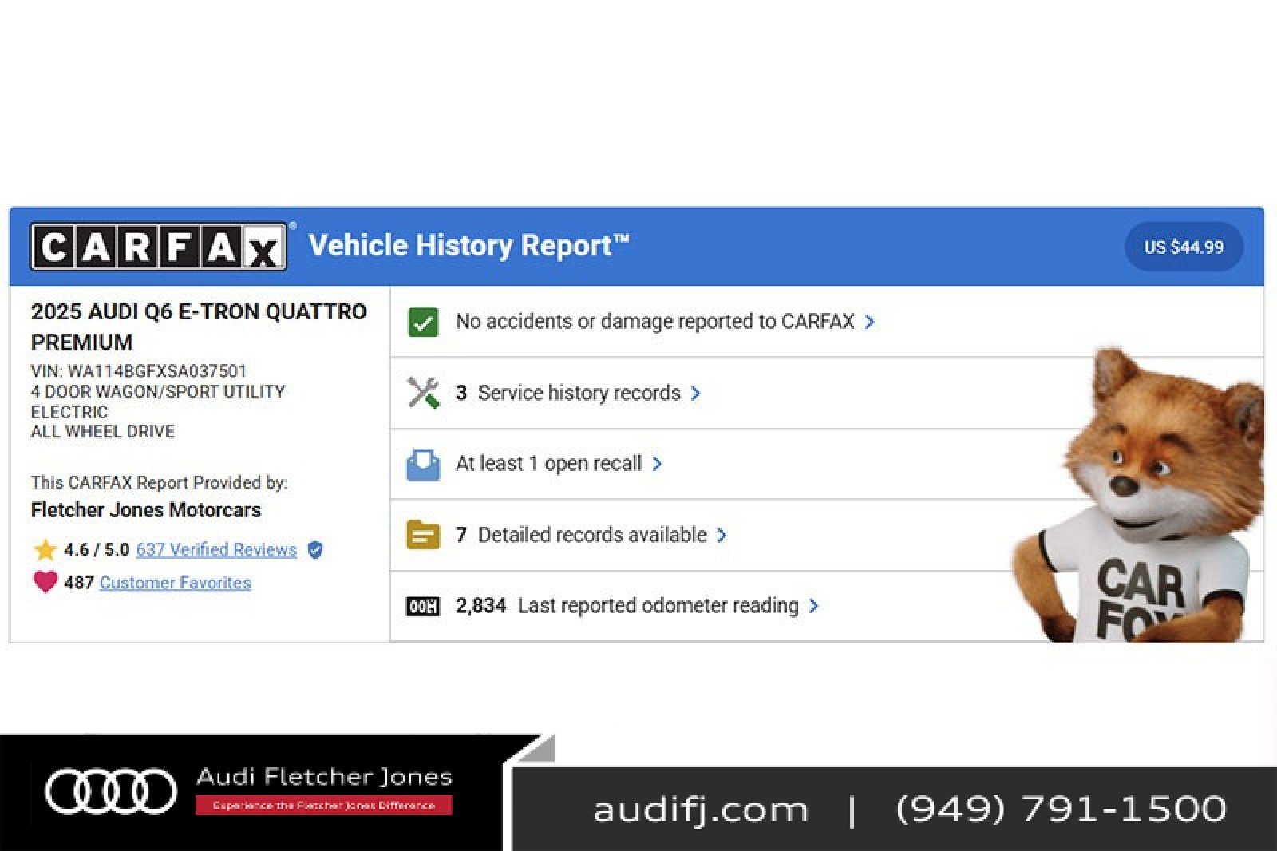The height and width of the screenshot is (851, 1277).
Task: Click the blue open recall envelope icon
Action: (423, 464)
